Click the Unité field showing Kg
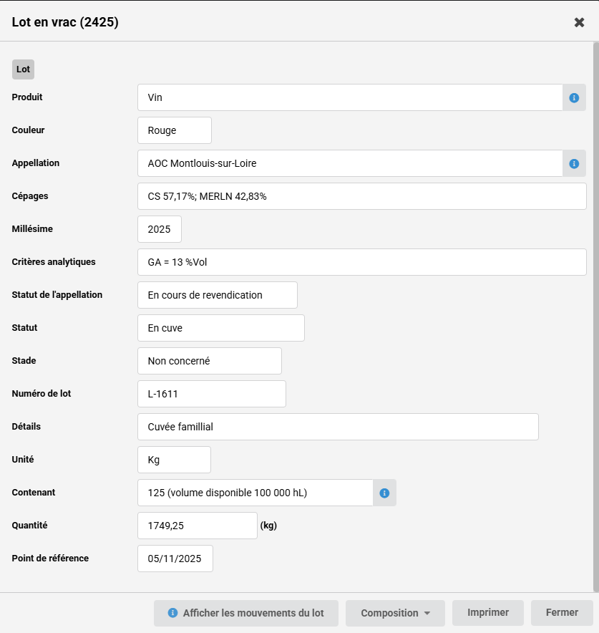 (174, 460)
